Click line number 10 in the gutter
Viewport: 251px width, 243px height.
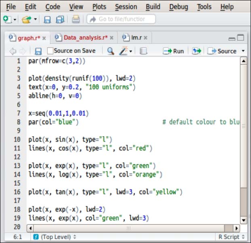[17, 139]
